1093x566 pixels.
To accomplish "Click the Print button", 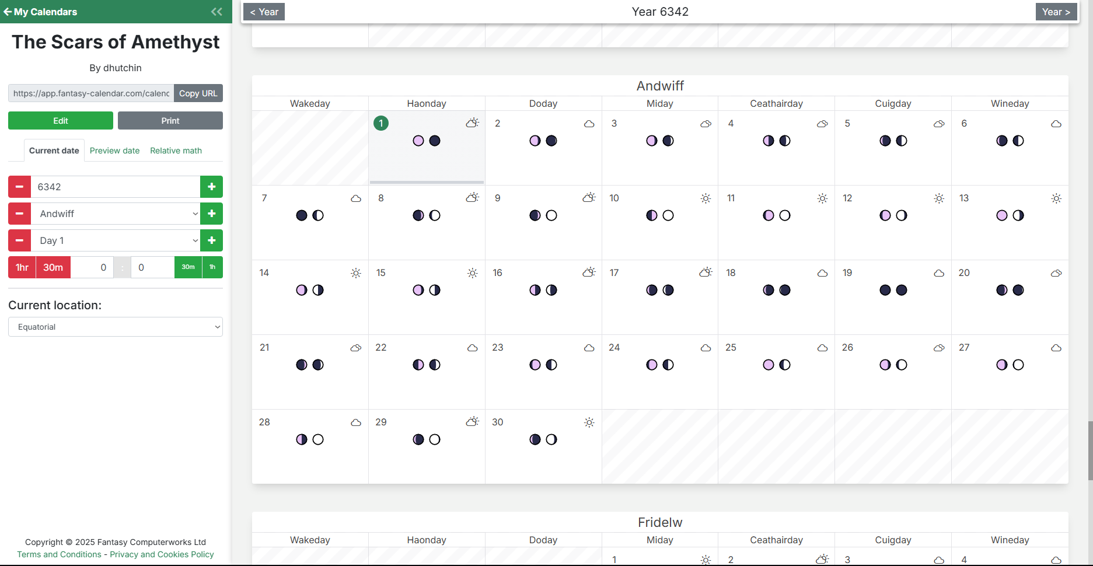I will click(x=170, y=121).
